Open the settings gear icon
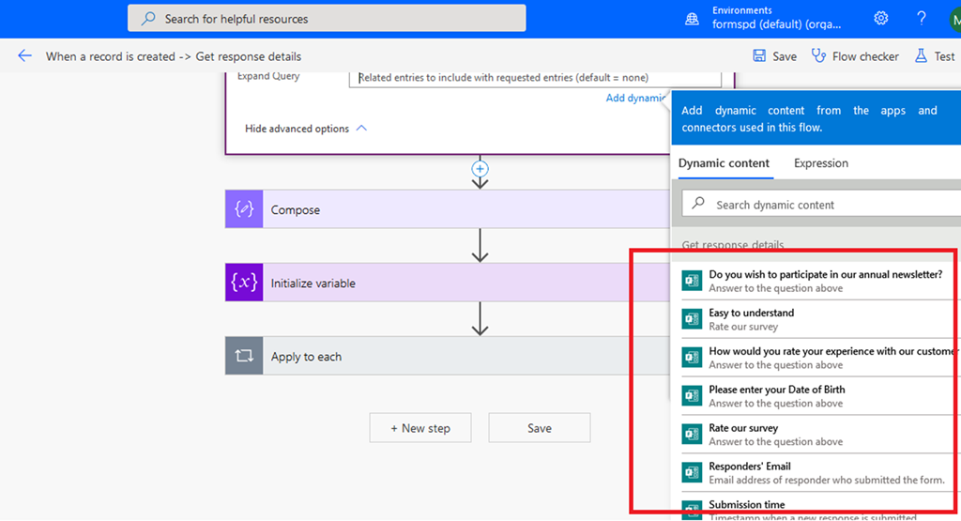This screenshot has width=961, height=521. [880, 18]
